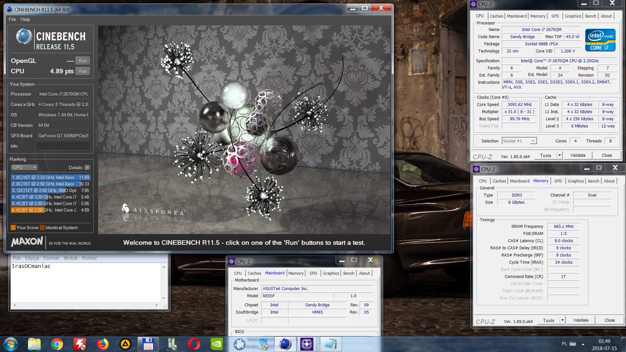
Task: Click CPU-Z title icon in top window
Action: [473, 4]
